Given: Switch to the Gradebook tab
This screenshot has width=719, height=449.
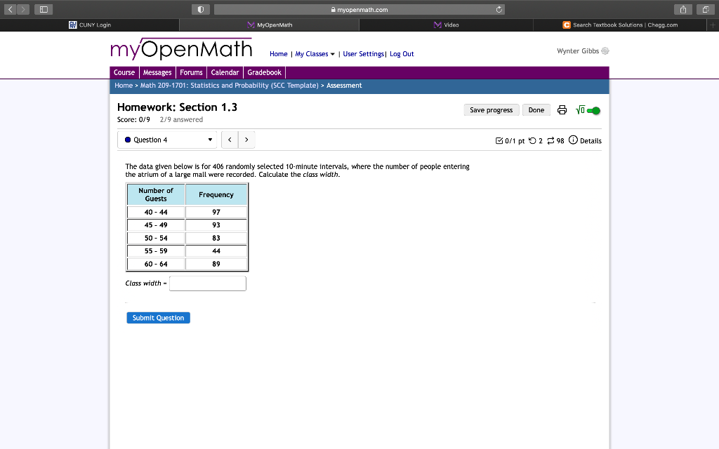Looking at the screenshot, I should click(x=264, y=72).
